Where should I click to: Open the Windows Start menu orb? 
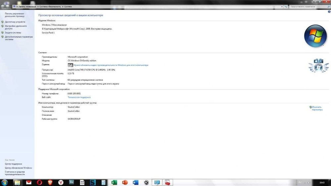click(5, 182)
